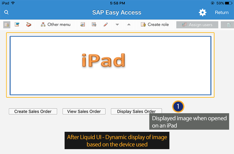This screenshot has width=234, height=154.
Task: Tap the 5:58 PM clock
Action: (x=117, y=3)
